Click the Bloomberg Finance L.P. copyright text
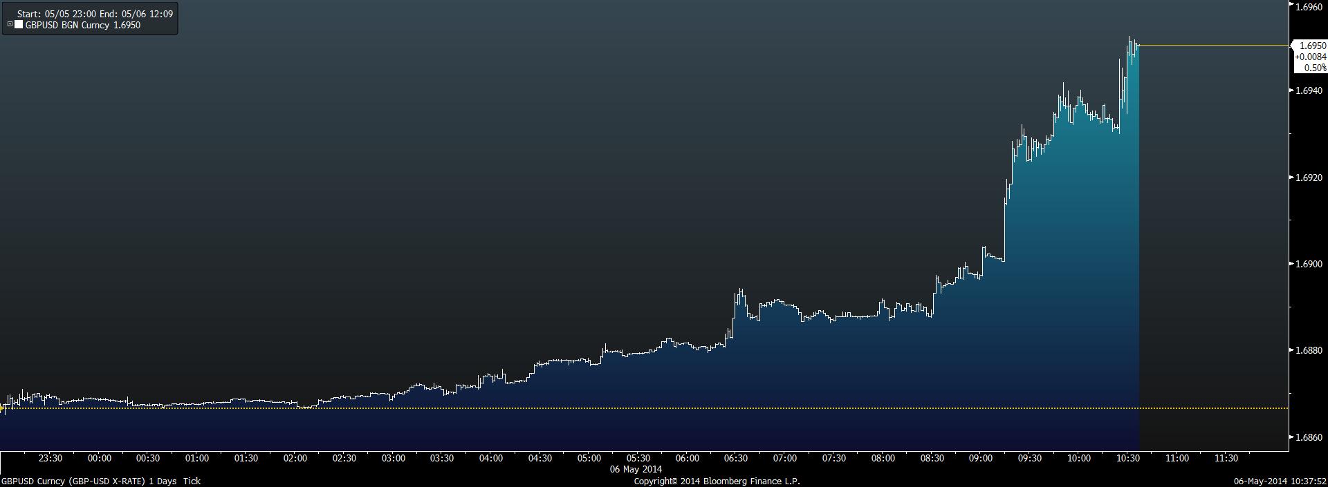 [717, 481]
